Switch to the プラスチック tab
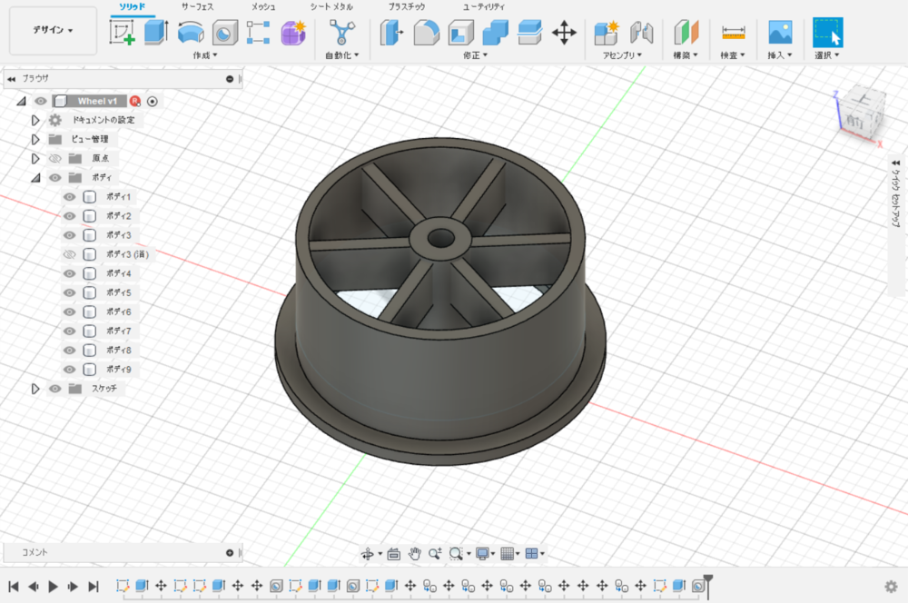908x603 pixels. 407,6
